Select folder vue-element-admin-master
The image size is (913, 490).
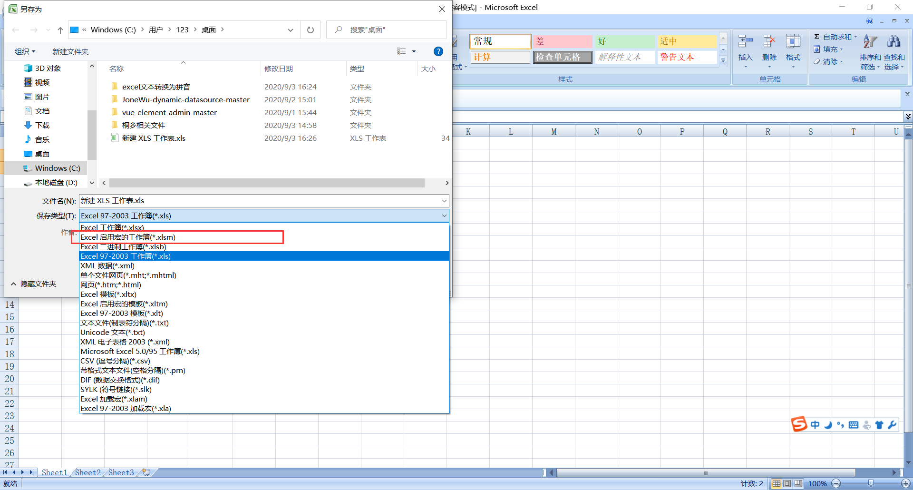169,112
